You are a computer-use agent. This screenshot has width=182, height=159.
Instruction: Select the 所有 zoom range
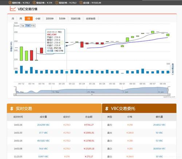[x=33, y=25]
